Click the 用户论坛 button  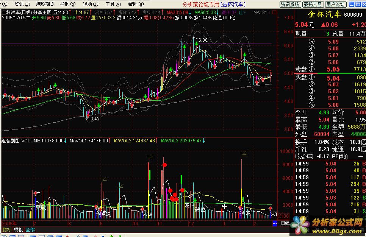[x=335, y=5]
